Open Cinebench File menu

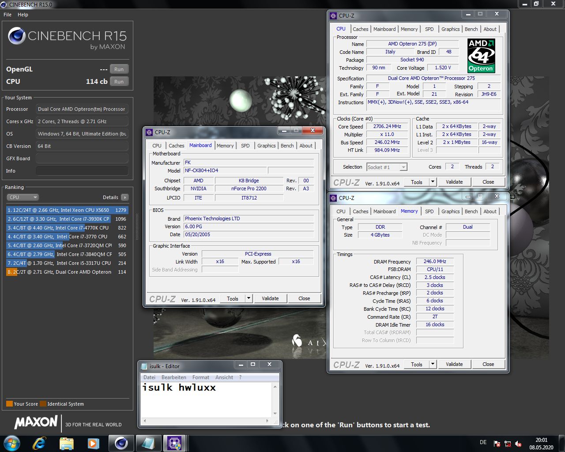[8, 15]
